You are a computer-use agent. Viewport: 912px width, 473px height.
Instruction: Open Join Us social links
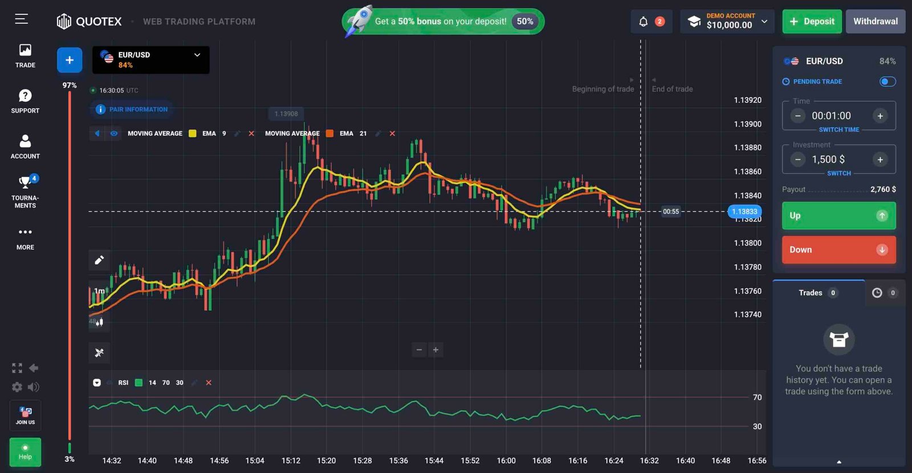tap(25, 416)
